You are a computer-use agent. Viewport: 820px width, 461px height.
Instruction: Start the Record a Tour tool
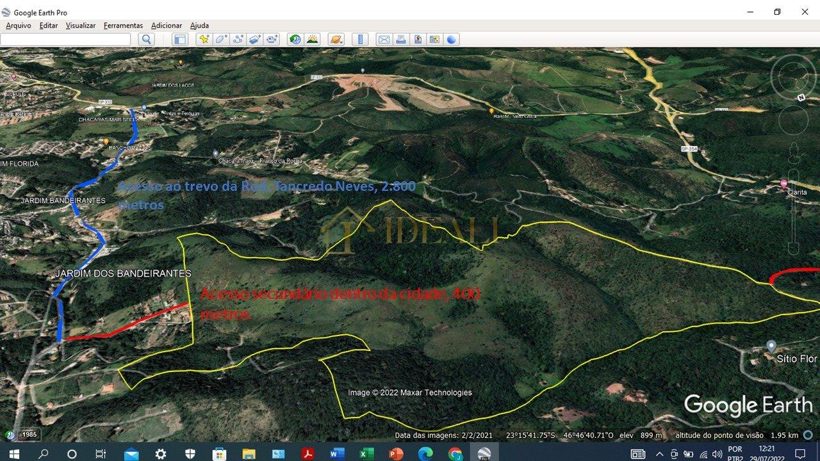[x=272, y=39]
